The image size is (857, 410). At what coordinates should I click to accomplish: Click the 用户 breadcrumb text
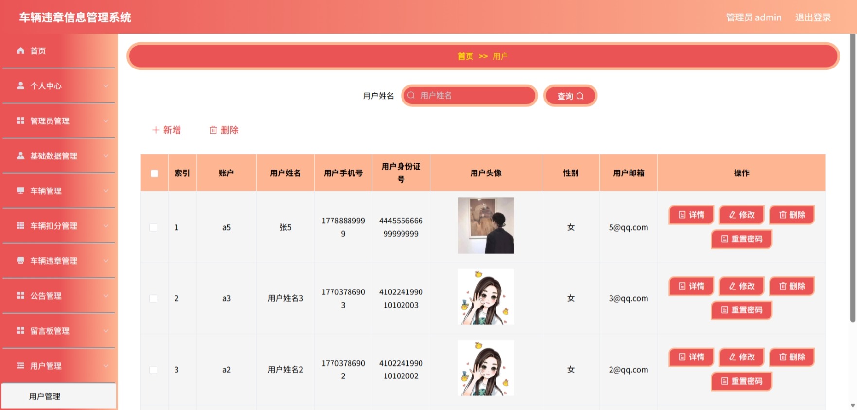click(500, 56)
